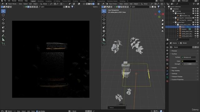Click the World datablock name field
The width and height of the screenshot is (200, 112).
tap(183, 47)
